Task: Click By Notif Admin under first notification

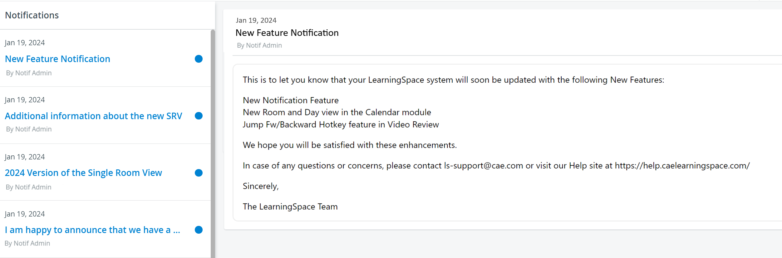Action: [29, 73]
